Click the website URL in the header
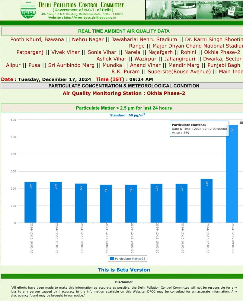243x301 pixels. point(90,18)
